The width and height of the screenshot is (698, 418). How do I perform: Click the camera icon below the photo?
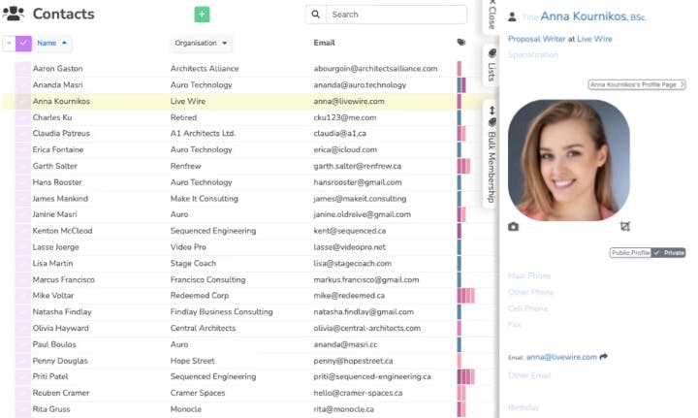coord(513,227)
